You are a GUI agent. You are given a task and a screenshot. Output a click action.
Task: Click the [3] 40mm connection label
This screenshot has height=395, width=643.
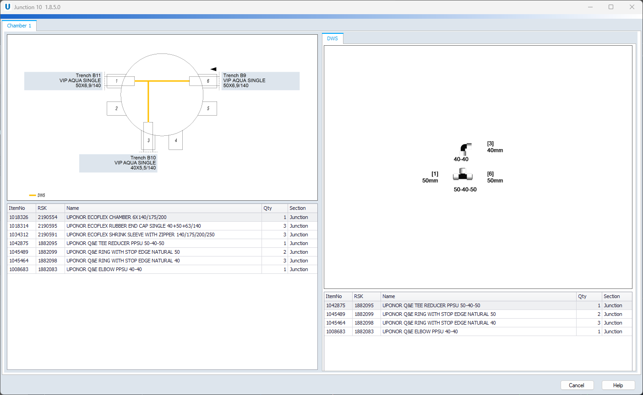tap(495, 147)
